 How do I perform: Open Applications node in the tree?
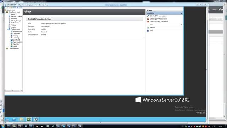[x=15, y=23]
